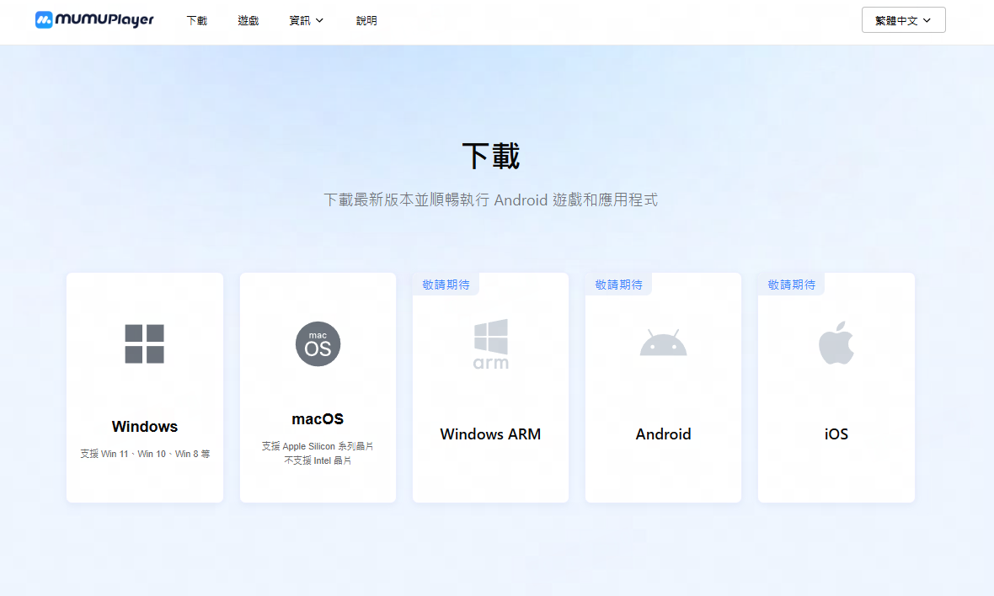
Task: Select the Apple iOS icon
Action: tap(836, 342)
